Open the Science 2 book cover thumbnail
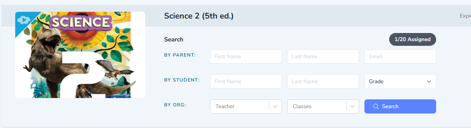471x128 pixels. pos(80,55)
